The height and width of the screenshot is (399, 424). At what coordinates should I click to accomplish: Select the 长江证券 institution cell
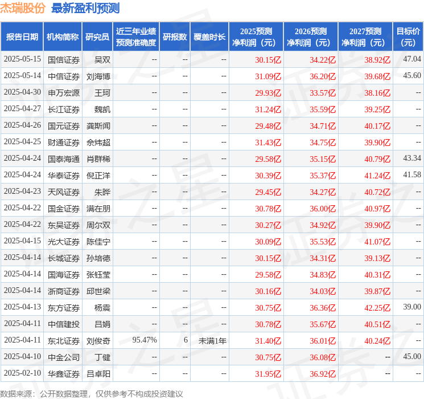click(x=64, y=109)
